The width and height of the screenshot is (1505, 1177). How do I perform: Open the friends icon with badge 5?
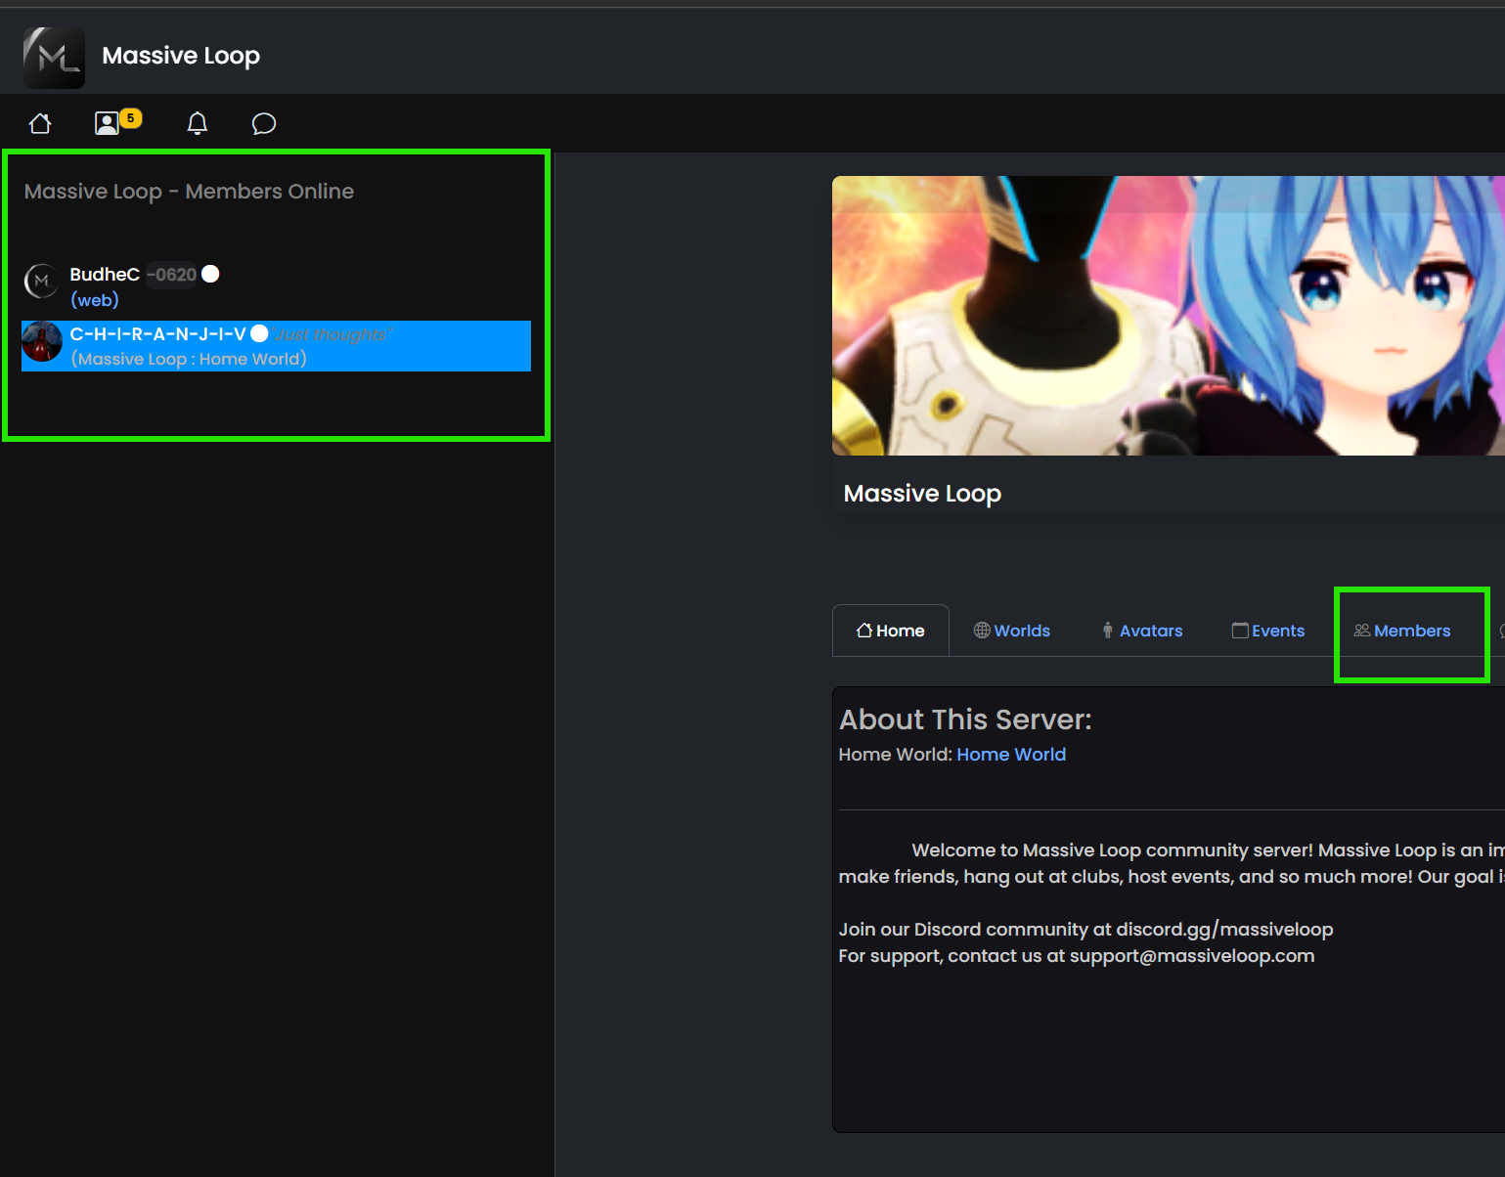(x=117, y=122)
